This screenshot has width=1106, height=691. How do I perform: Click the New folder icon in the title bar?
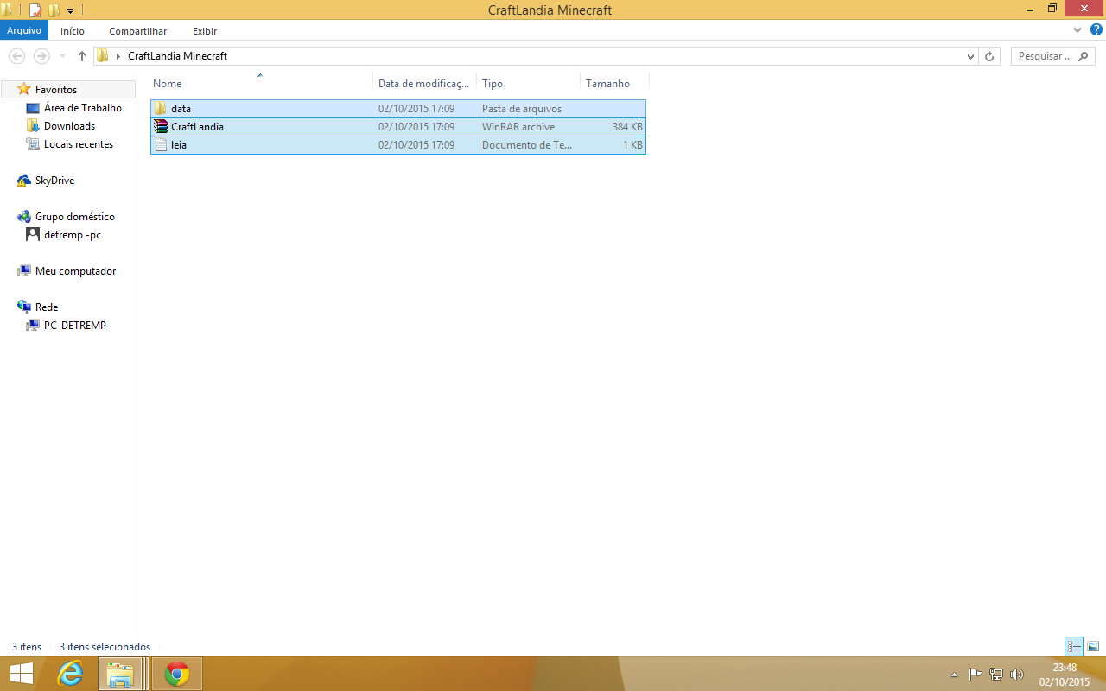tap(54, 10)
